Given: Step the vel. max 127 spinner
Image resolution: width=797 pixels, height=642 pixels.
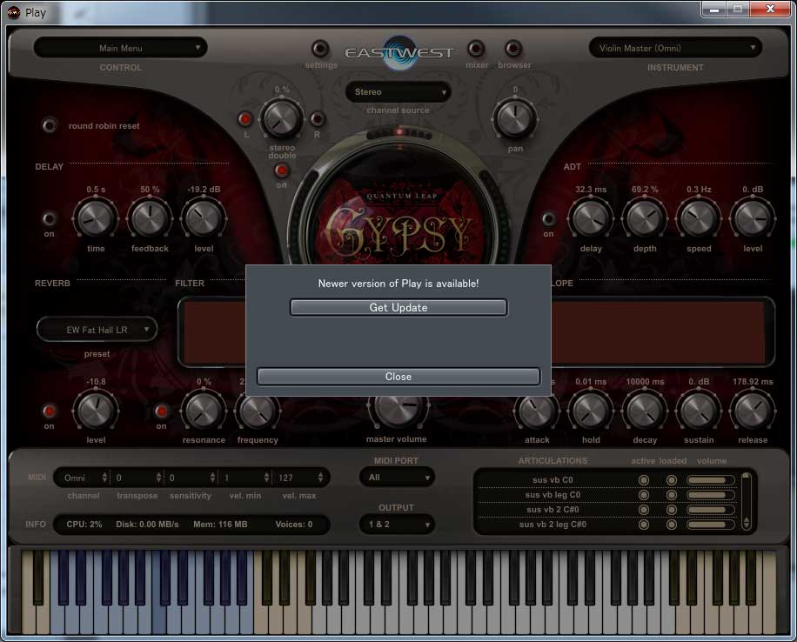Looking at the screenshot, I should (320, 478).
